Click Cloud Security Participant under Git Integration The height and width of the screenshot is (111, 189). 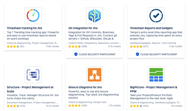click(x=97, y=54)
